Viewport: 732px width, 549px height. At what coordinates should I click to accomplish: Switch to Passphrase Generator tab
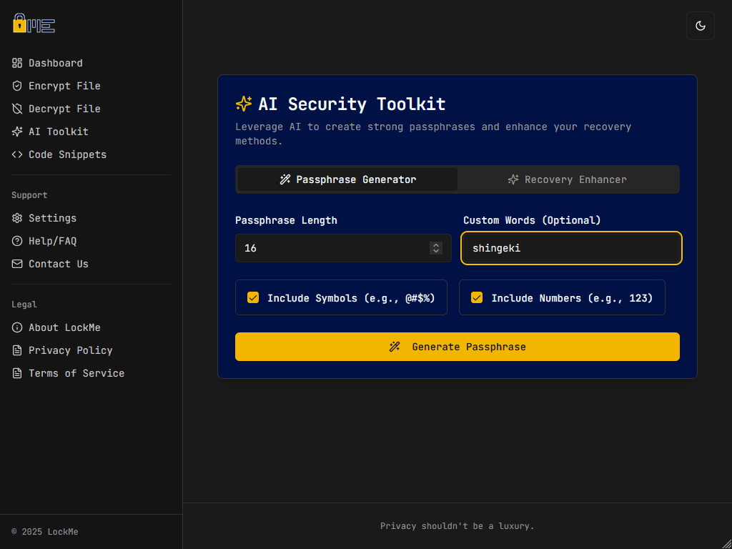348,179
